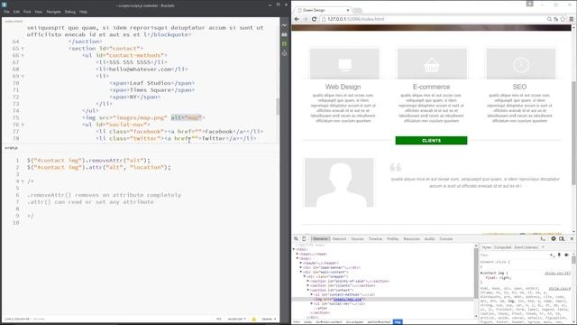Click the client avatar placeholder image
577x325 pixels.
tap(339, 182)
